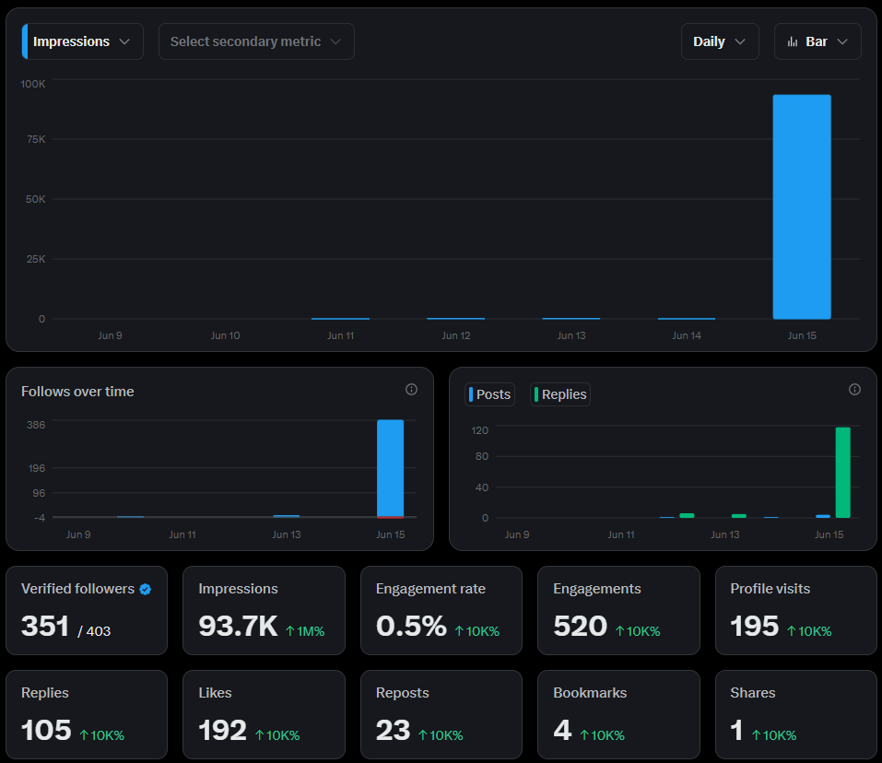Image resolution: width=882 pixels, height=763 pixels.
Task: Open the Reposts 23 card
Action: click(x=441, y=715)
